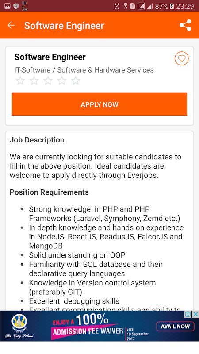Viewport: 199px width, 354px height.
Task: Tap AVAIL NOW on the ad banner
Action: 175,326
